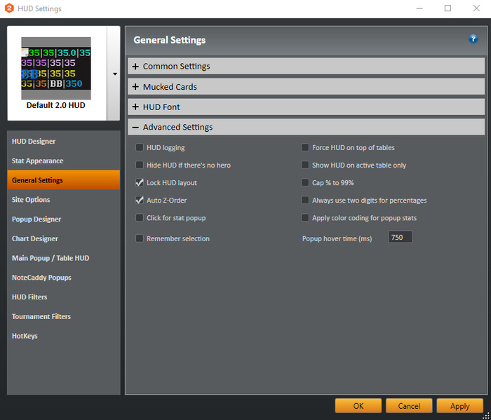Open the HotKeys page
This screenshot has width=491, height=420.
63,336
